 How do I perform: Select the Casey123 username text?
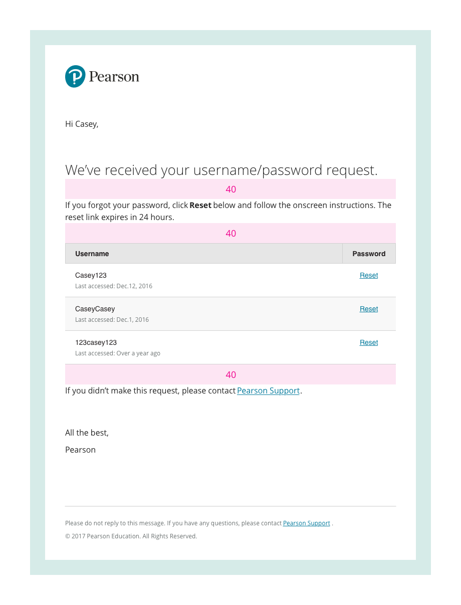(x=91, y=275)
